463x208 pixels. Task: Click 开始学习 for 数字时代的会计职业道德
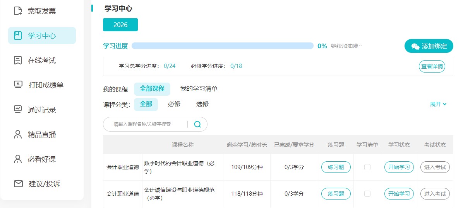(399, 167)
